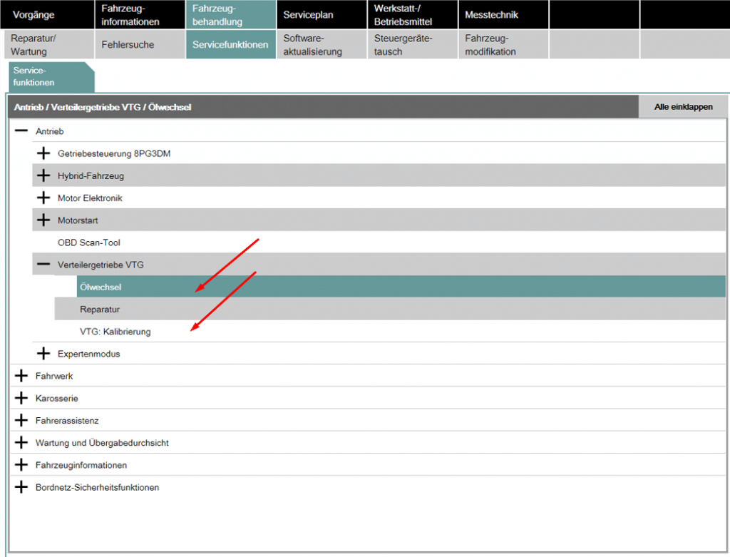Open the Messtechnik top menu
The width and height of the screenshot is (730, 557).
tap(503, 15)
